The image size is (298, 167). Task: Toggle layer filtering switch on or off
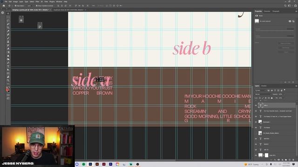pos(284,90)
